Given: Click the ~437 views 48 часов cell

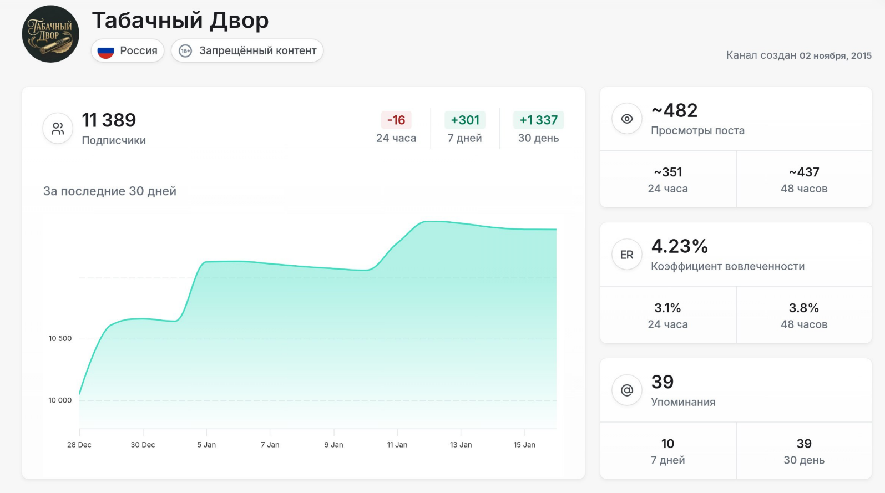Looking at the screenshot, I should (x=804, y=180).
